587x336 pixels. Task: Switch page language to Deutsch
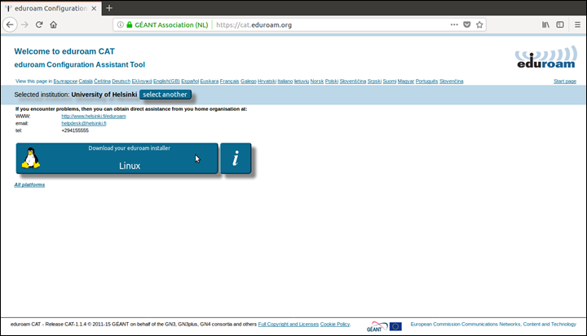(121, 82)
